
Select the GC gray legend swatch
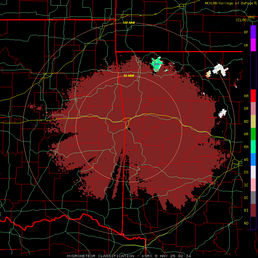[253, 198]
